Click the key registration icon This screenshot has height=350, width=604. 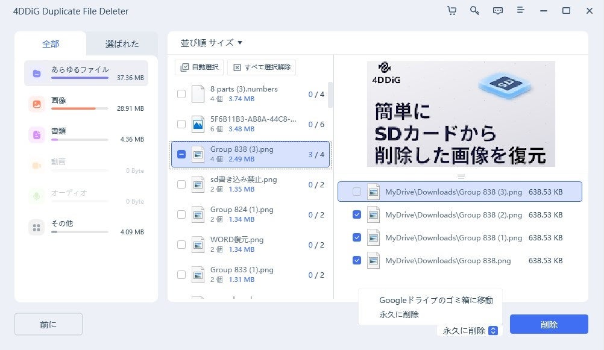click(474, 11)
